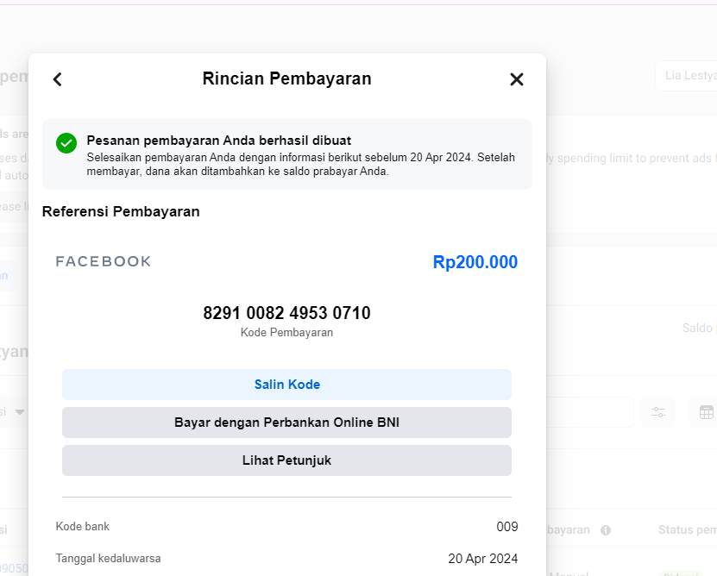Open the Lia Lestya account dropdown
Image resolution: width=717 pixels, height=576 pixels.
point(686,76)
